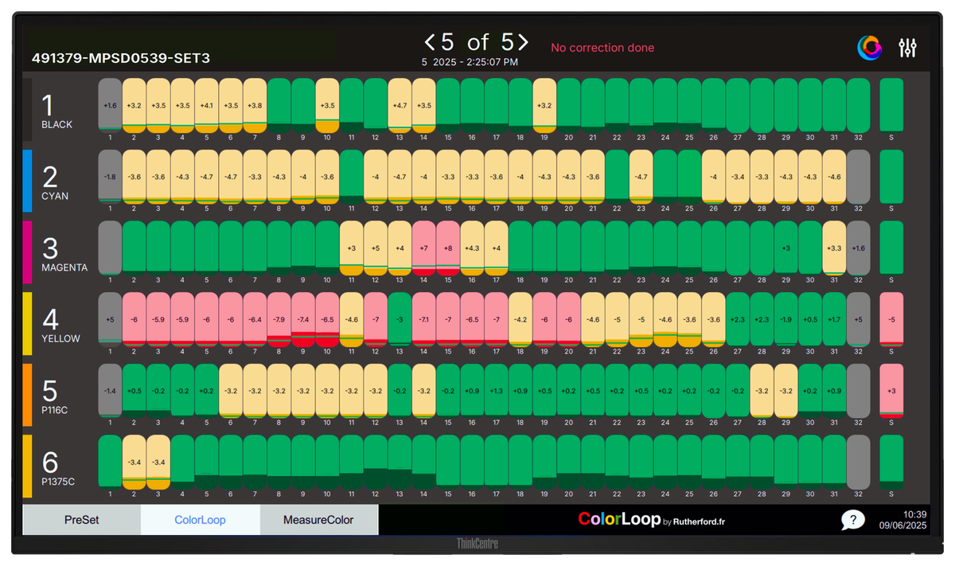Go to the previous measurement with left arrow
Screen dimensions: 955x566
pos(431,41)
